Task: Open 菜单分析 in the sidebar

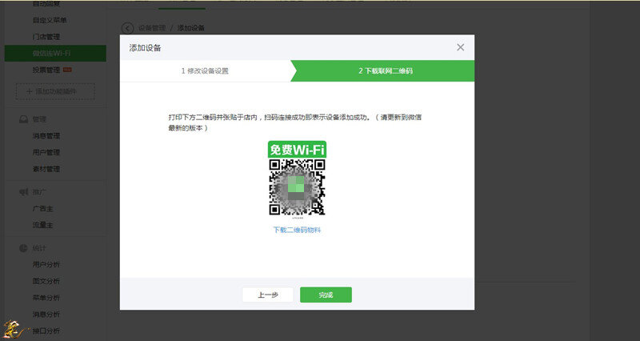Action: point(46,298)
